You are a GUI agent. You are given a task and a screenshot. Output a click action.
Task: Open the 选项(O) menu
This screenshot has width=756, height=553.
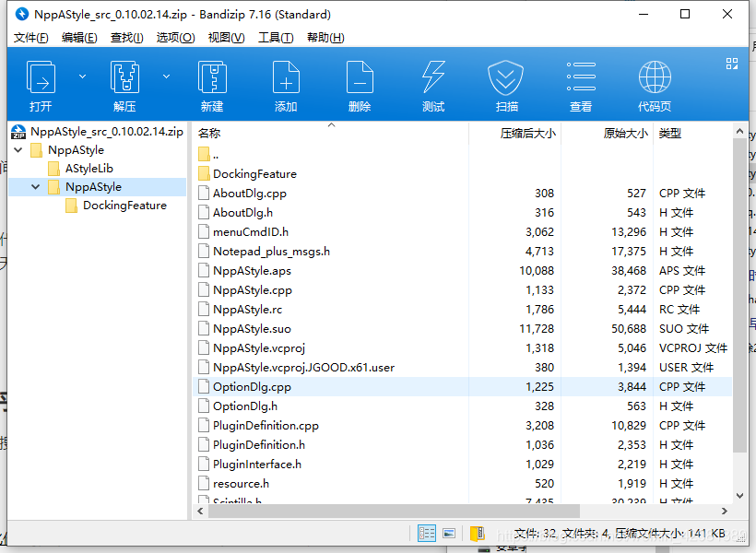(x=175, y=38)
